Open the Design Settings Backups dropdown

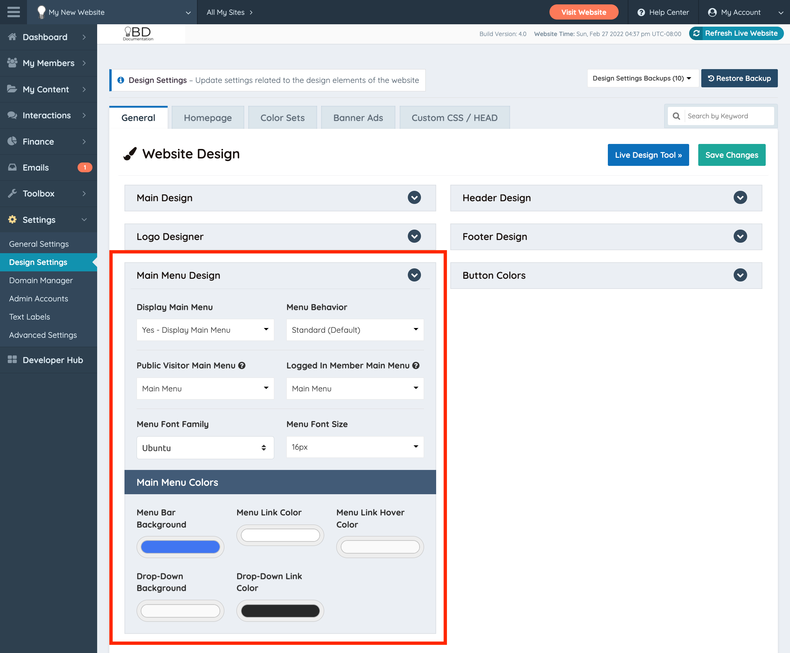pos(643,78)
